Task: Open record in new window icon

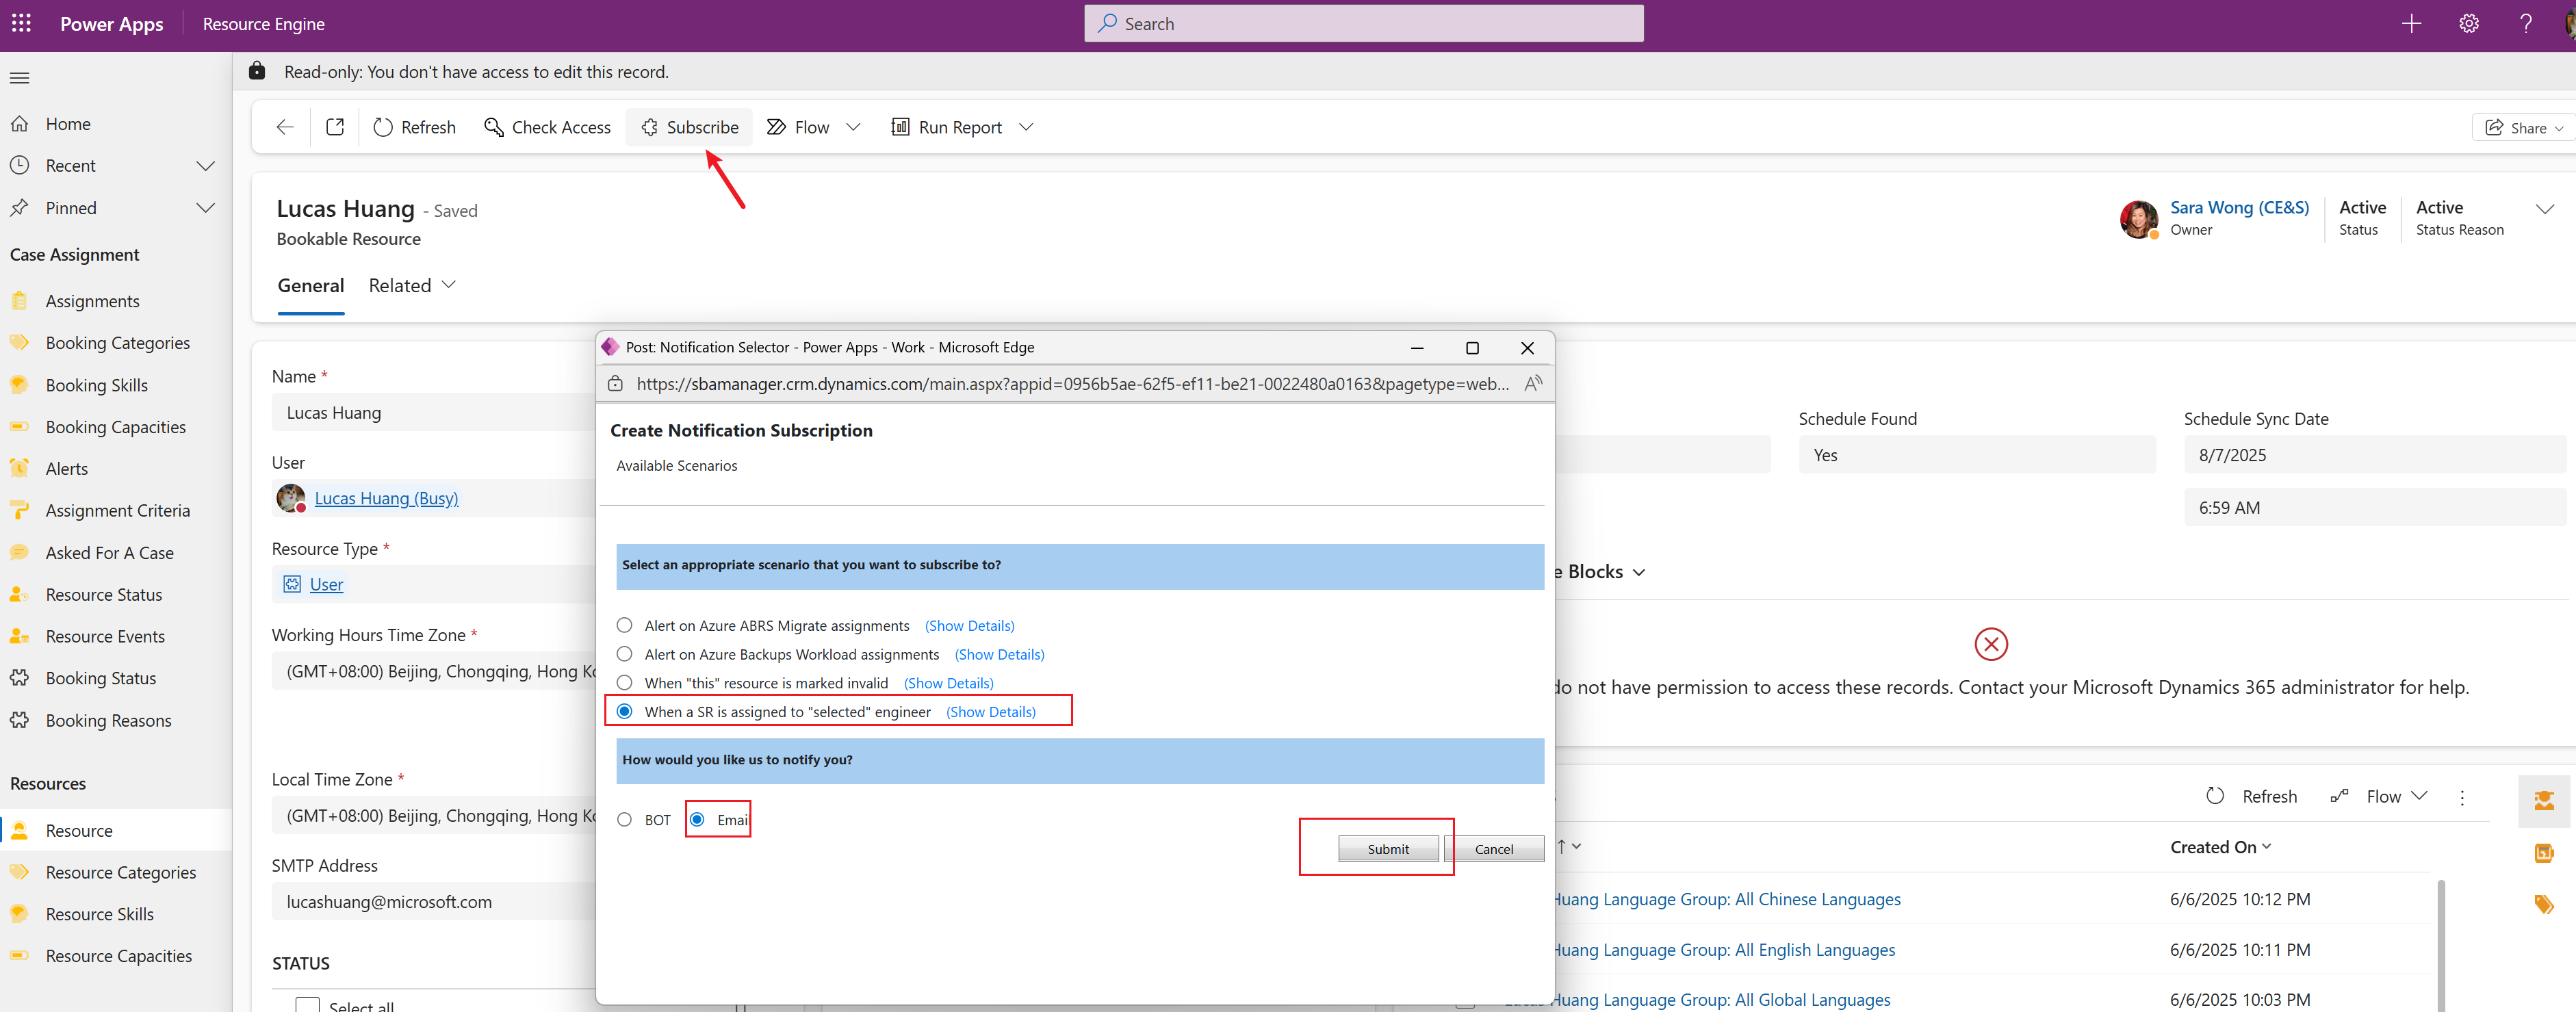Action: [335, 127]
